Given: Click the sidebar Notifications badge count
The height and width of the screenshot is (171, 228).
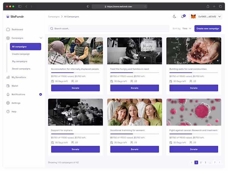Looking at the screenshot, I should (x=40, y=94).
